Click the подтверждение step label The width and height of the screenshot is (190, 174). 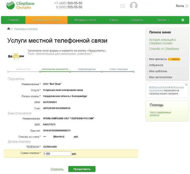(87, 69)
